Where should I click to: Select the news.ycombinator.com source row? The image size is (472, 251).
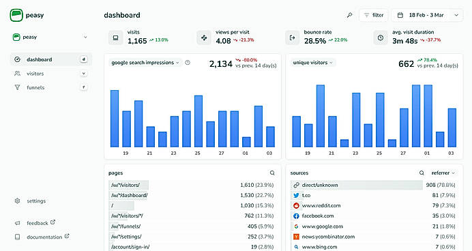374,237
